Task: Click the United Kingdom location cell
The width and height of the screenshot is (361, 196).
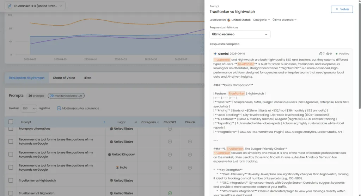Action: pos(122,155)
